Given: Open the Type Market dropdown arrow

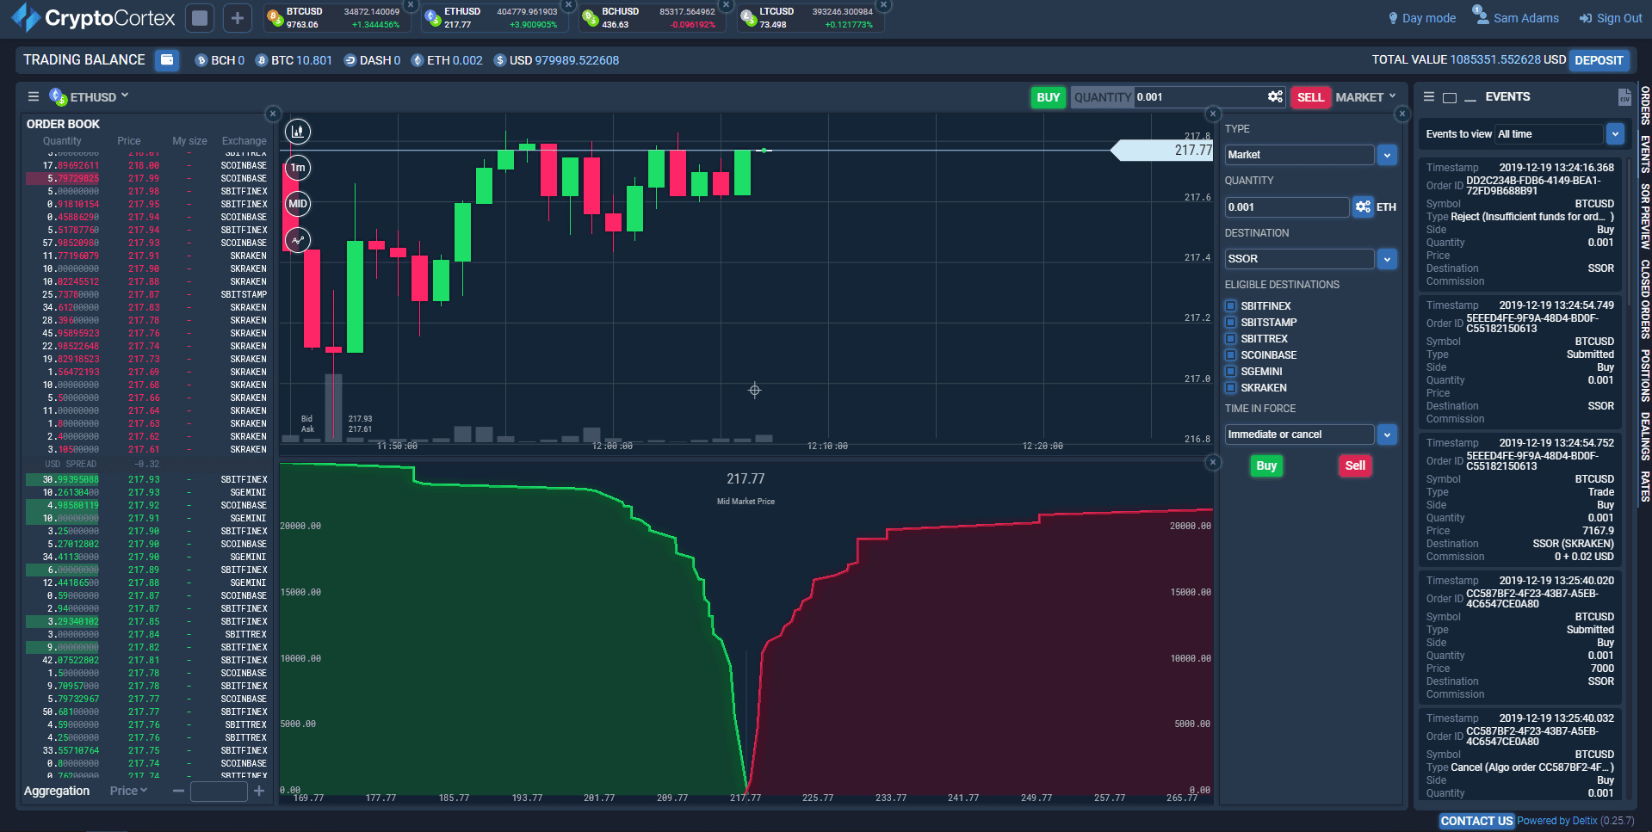Looking at the screenshot, I should [x=1387, y=155].
